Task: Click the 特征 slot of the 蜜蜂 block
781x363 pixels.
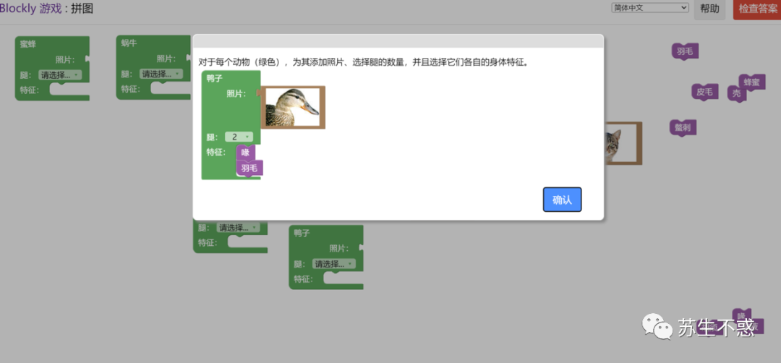Action: coord(69,90)
